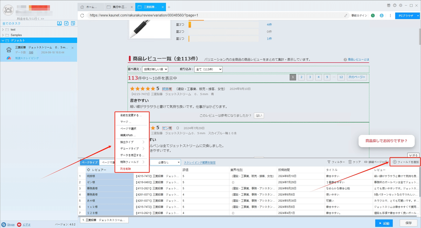Close the active 三菱鉛筆 tab
Image resolution: width=421 pixels, height=228 pixels.
click(x=163, y=7)
